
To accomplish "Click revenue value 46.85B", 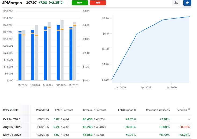I will click(x=87, y=135).
